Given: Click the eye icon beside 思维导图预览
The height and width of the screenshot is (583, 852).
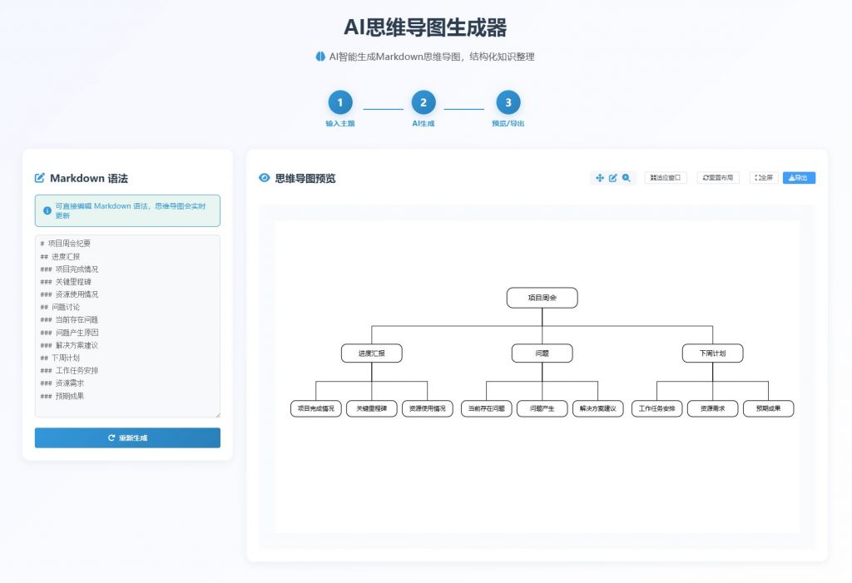Looking at the screenshot, I should click(x=265, y=178).
